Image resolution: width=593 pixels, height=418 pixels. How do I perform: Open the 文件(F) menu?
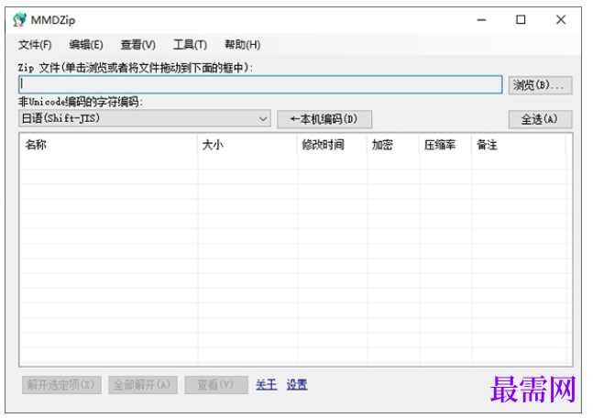pyautogui.click(x=35, y=45)
